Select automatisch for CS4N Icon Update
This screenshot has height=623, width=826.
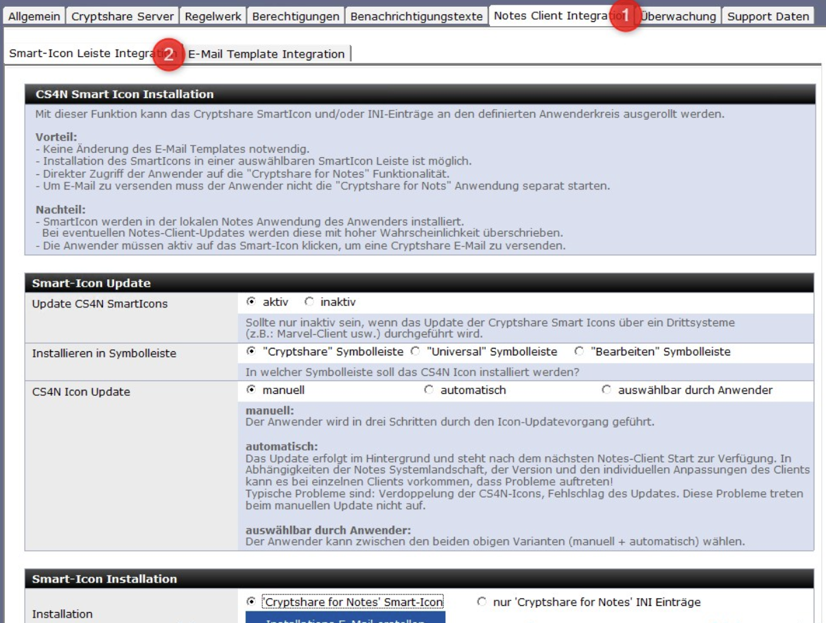[429, 390]
